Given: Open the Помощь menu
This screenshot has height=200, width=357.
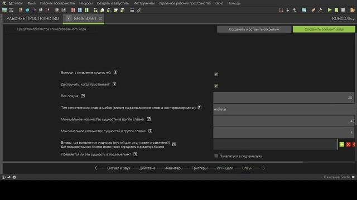Looking at the screenshot, I should [x=234, y=3].
